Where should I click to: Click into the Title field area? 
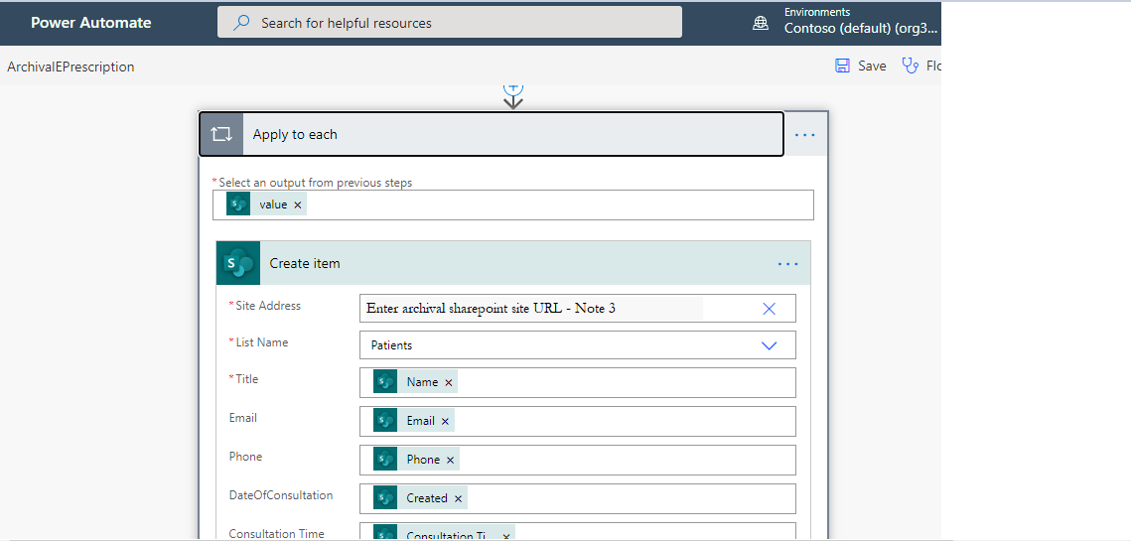point(577,382)
